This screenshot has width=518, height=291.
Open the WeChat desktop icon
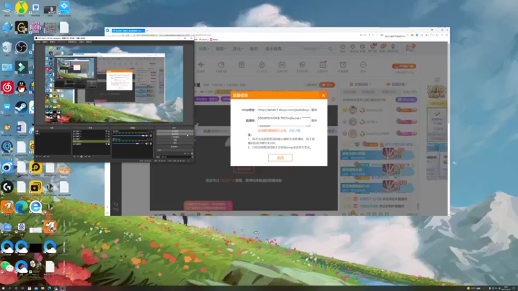click(7, 266)
